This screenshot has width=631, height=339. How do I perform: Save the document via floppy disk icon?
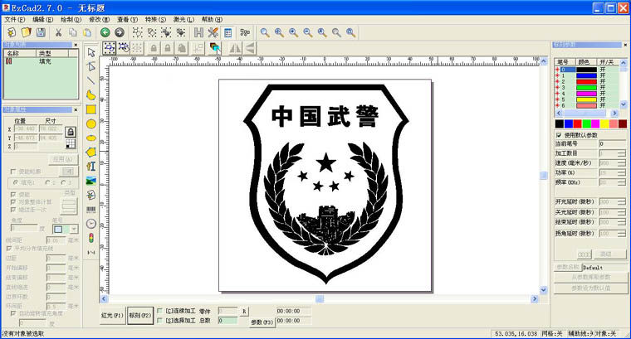pos(41,32)
